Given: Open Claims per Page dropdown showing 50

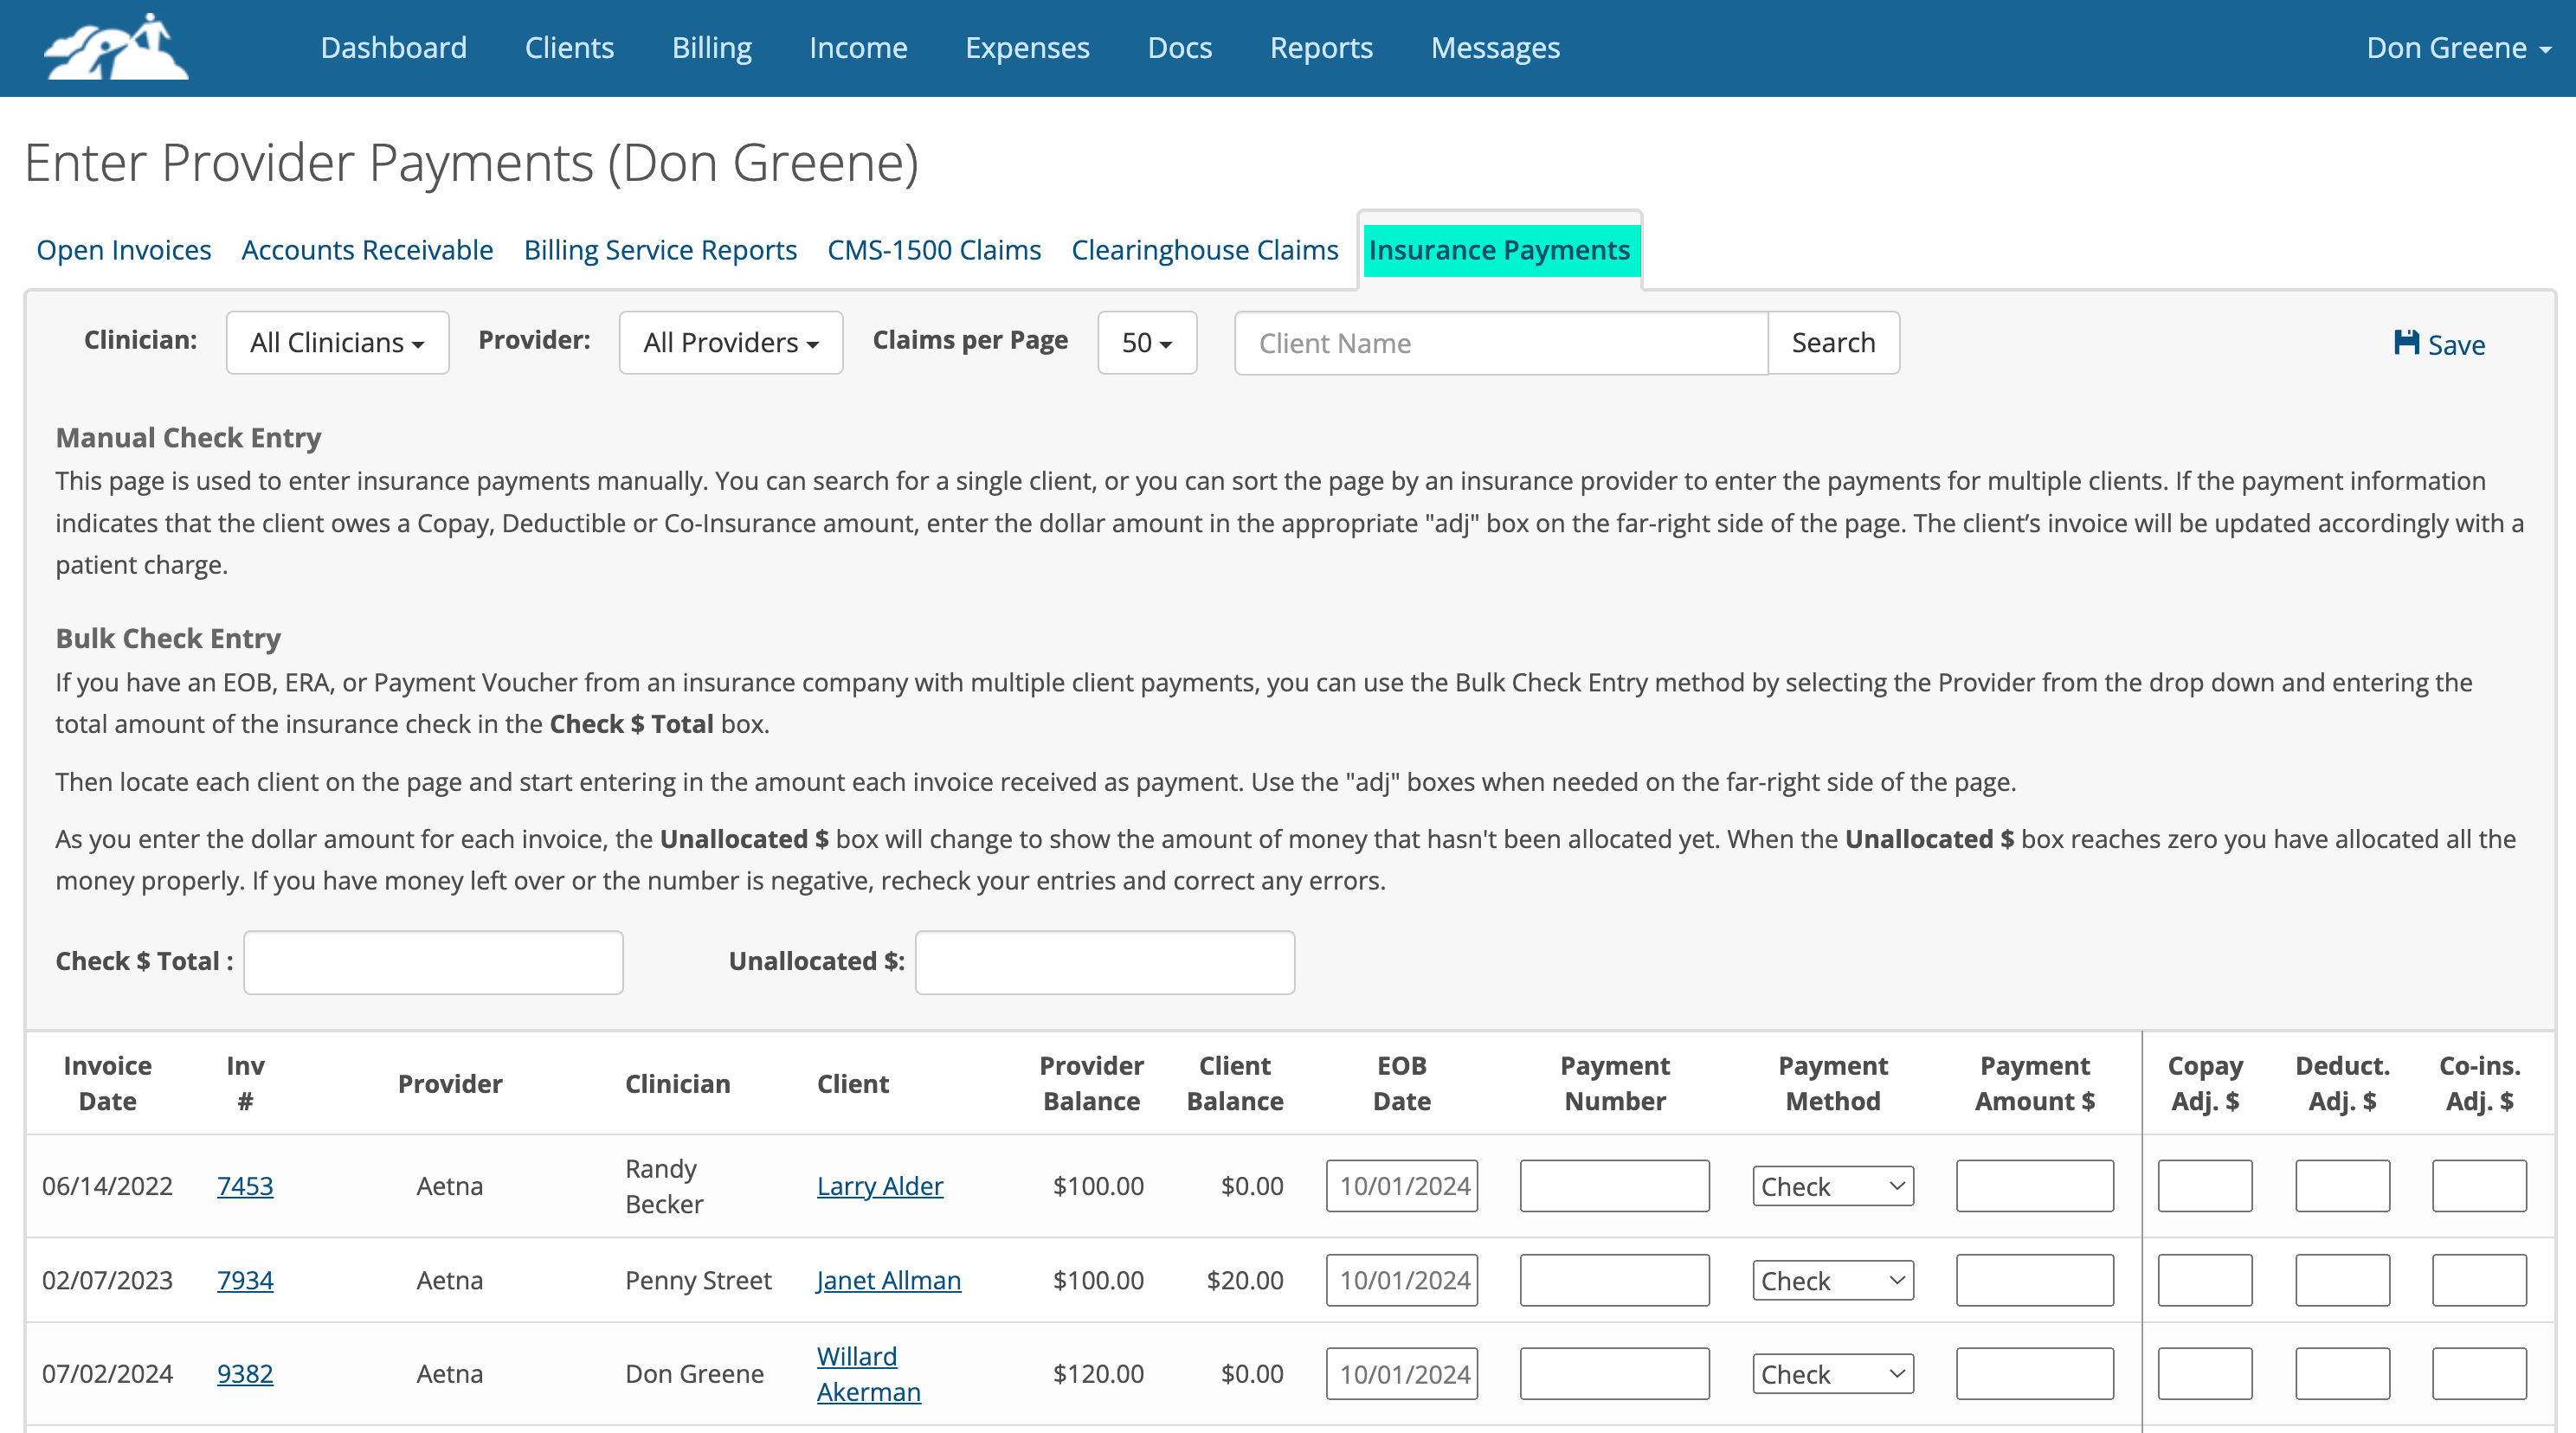Looking at the screenshot, I should [x=1147, y=343].
